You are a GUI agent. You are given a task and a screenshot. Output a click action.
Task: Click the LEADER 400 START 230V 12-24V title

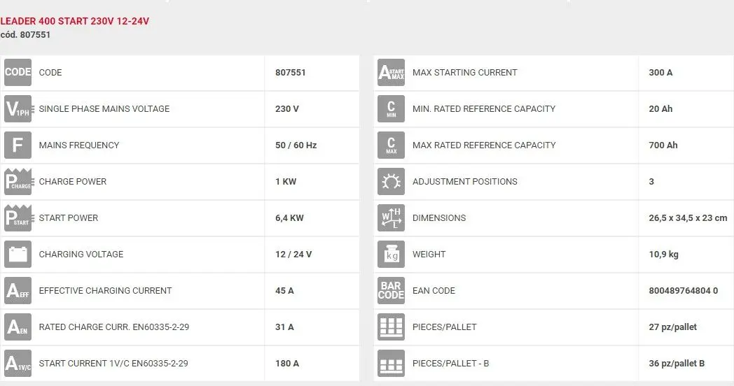pos(75,21)
